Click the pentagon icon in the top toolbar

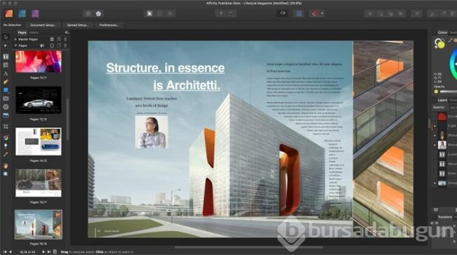(x=99, y=14)
